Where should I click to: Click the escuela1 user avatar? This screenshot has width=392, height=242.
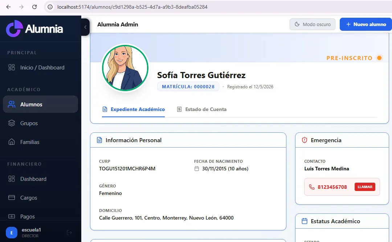(12, 233)
